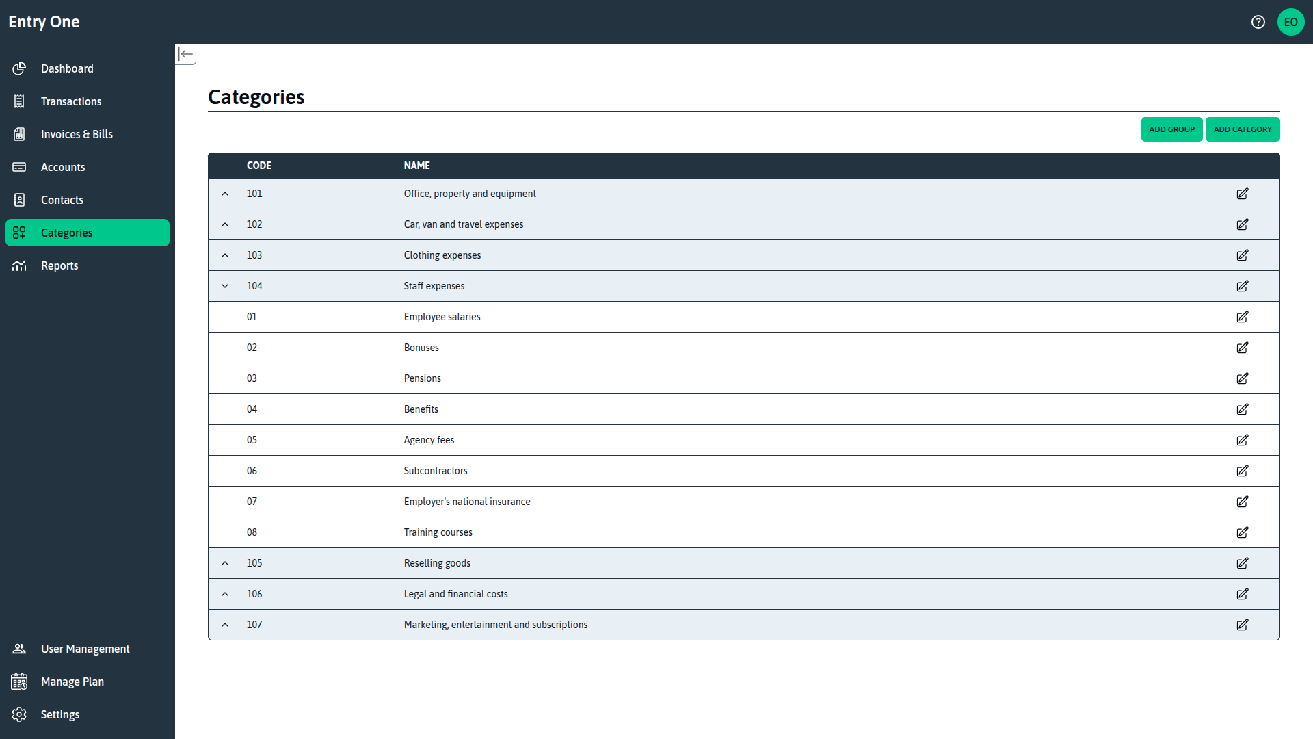Open the help question mark icon
1313x739 pixels.
(1258, 22)
